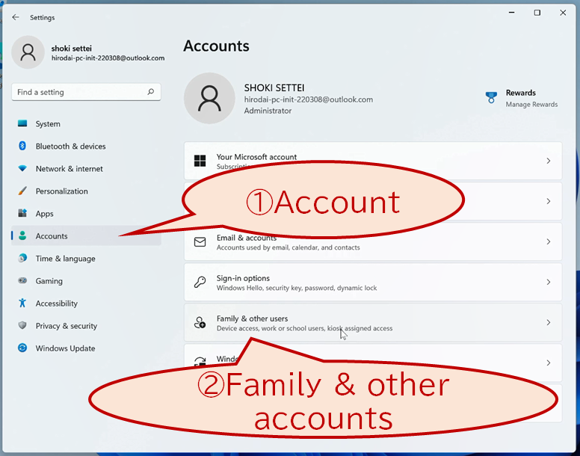Screen dimensions: 580x456
Task: Open Network & internet wifi icon
Action: [x=22, y=168]
